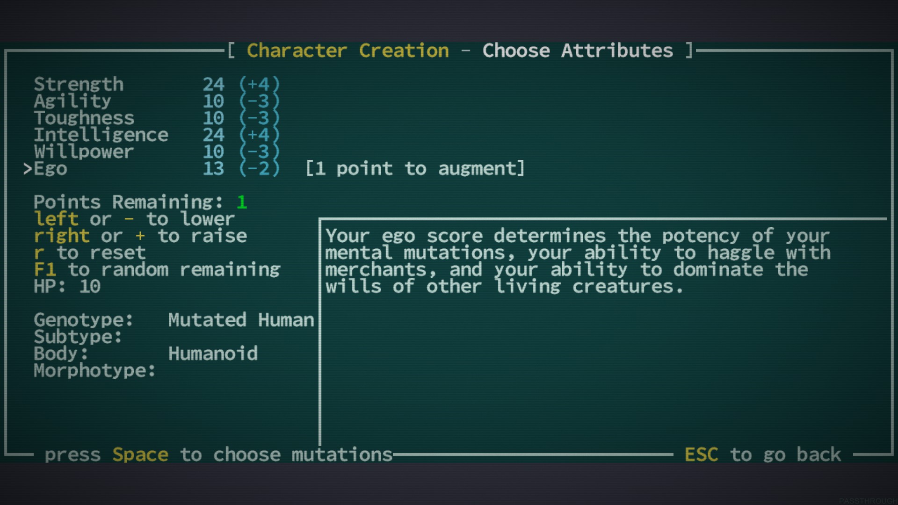The width and height of the screenshot is (898, 505).
Task: Click 'ESC to go back'
Action: point(762,454)
